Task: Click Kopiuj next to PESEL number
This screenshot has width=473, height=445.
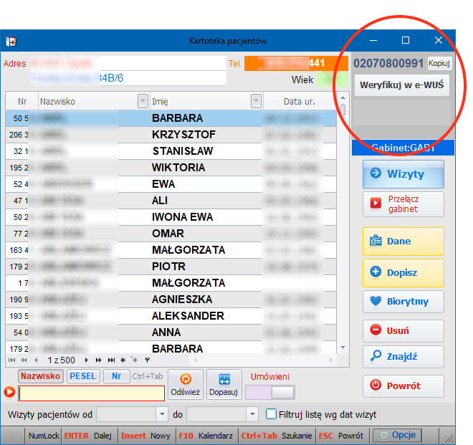Action: pyautogui.click(x=439, y=63)
